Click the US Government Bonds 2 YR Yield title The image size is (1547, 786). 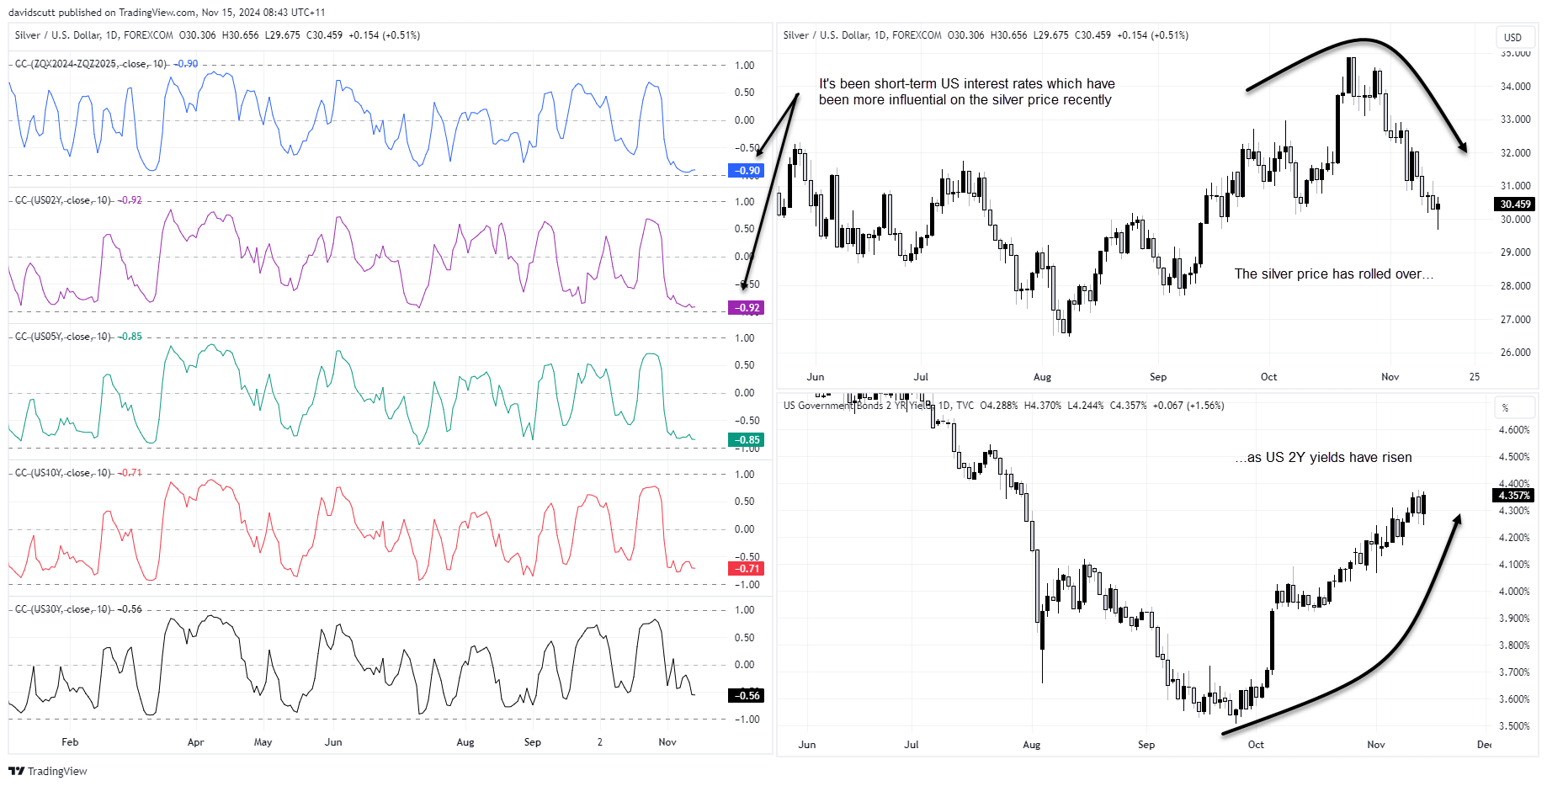click(859, 406)
